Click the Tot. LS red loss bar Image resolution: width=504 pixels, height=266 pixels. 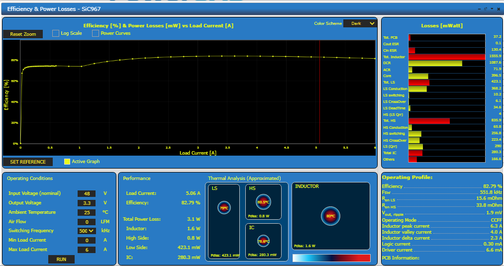[419, 83]
